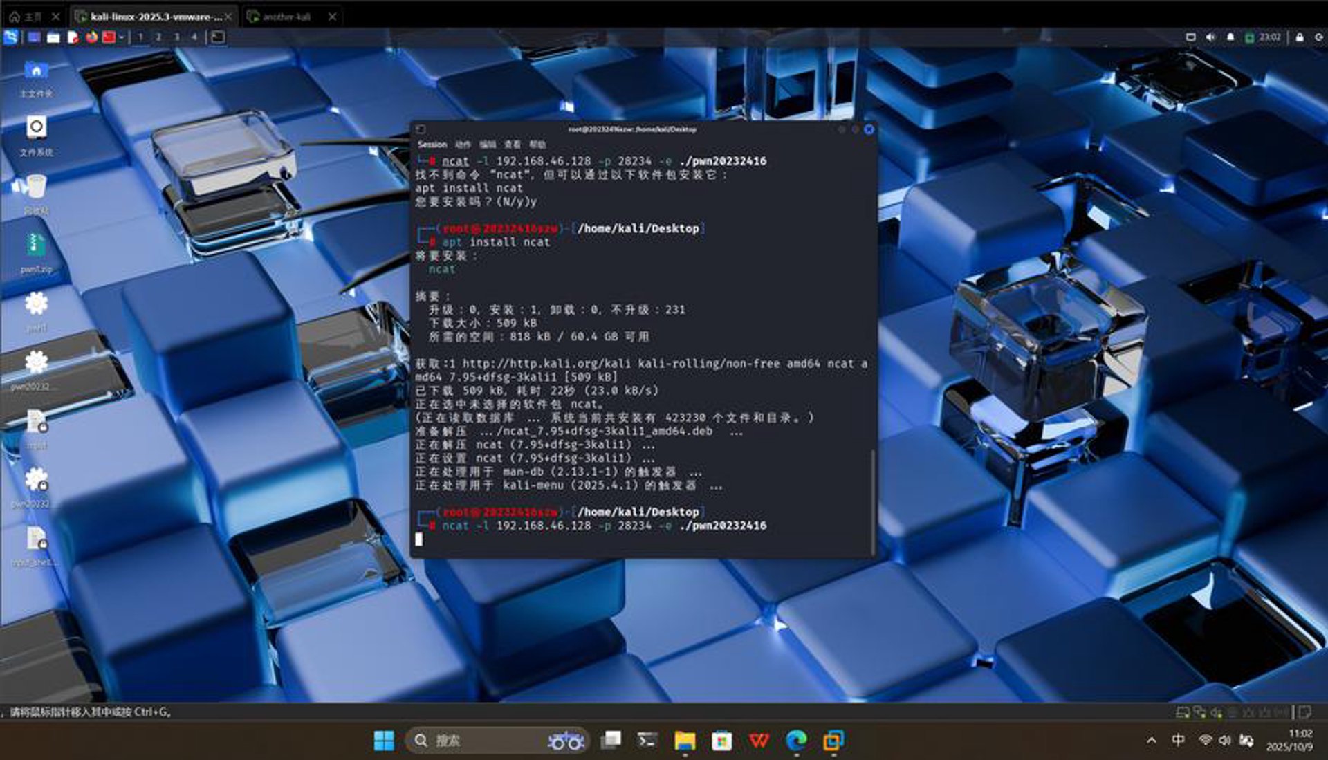Open the display icon in Kali panel tray
Screen dimensions: 1328x760
[1190, 37]
